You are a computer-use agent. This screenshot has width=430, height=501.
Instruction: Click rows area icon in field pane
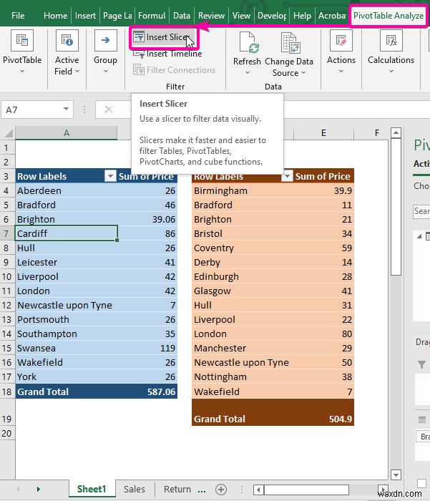pos(422,419)
